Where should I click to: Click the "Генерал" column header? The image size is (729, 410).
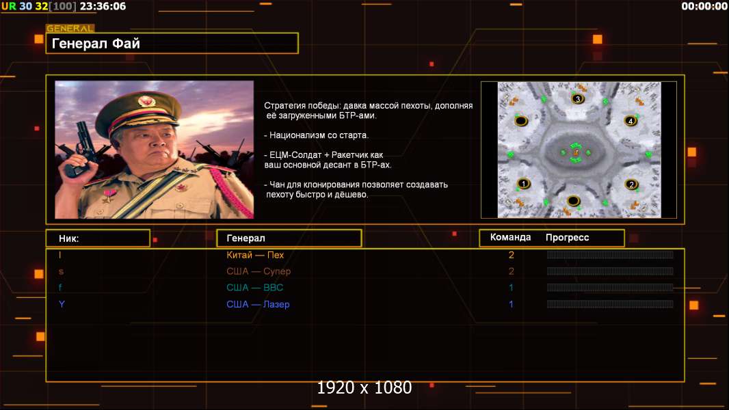pos(289,238)
